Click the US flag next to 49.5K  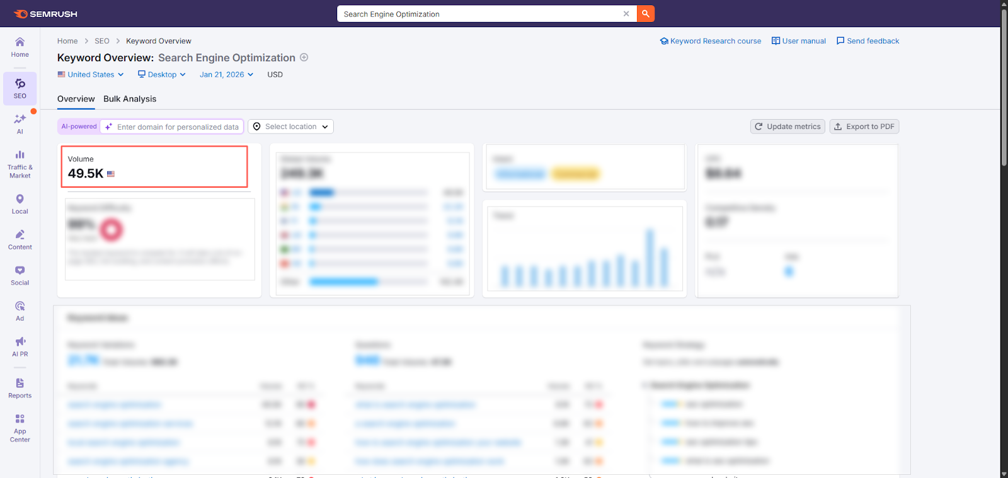tap(111, 174)
